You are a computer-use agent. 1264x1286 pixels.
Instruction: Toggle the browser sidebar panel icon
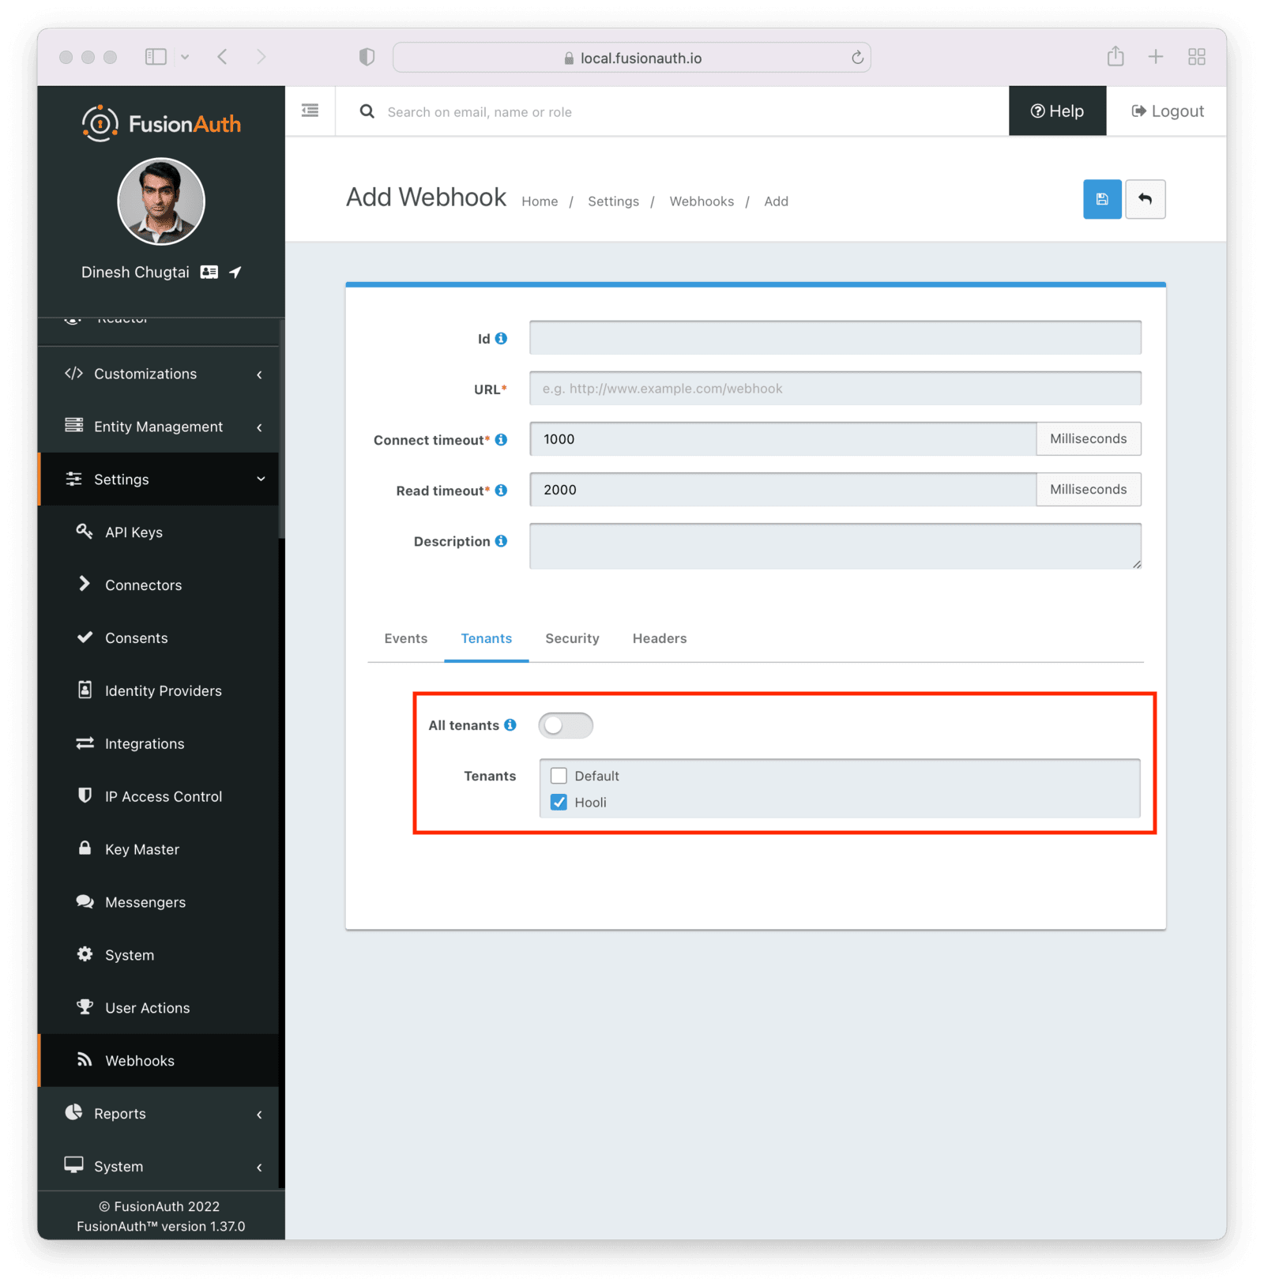pyautogui.click(x=156, y=57)
